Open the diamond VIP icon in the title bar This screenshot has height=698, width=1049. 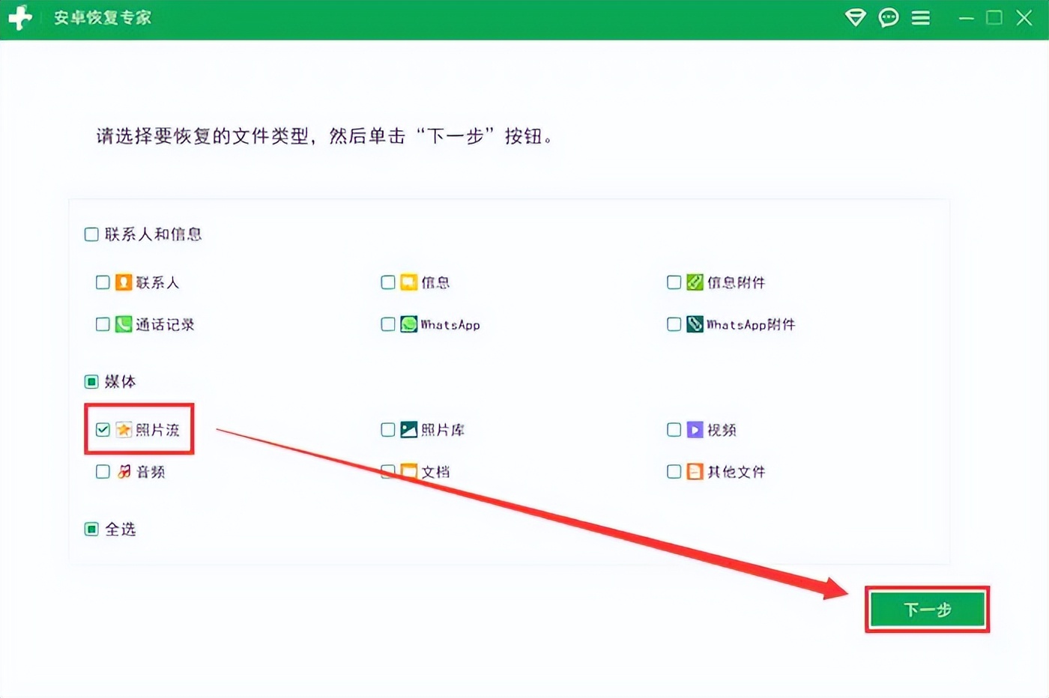point(855,17)
